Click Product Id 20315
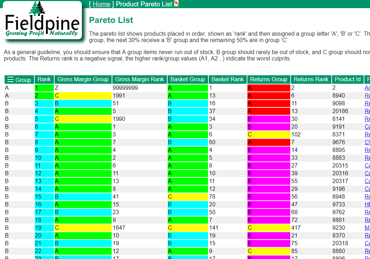The image size is (370, 259). point(340,166)
